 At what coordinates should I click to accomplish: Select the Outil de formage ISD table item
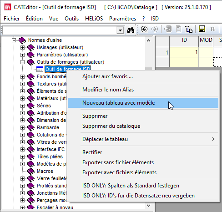[68, 69]
